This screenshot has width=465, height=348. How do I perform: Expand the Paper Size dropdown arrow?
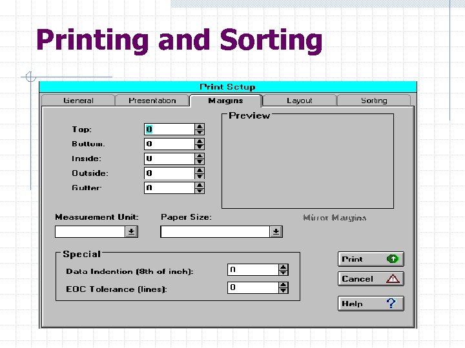pyautogui.click(x=276, y=232)
